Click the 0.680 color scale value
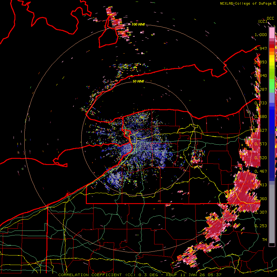277x277 pixels. [x=261, y=117]
